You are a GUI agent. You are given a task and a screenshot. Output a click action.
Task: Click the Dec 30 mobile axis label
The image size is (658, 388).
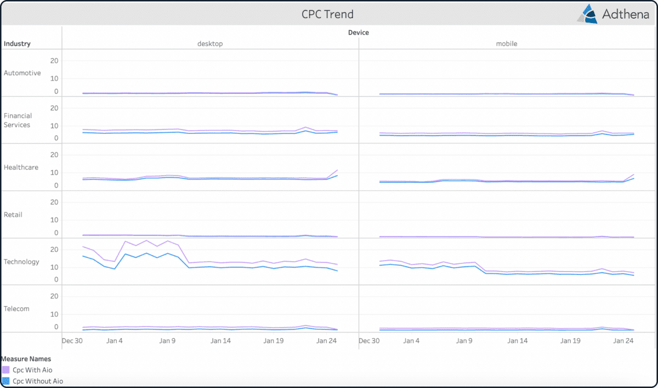[x=368, y=340]
